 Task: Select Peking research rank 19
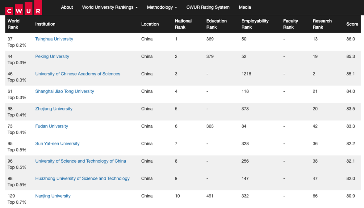pyautogui.click(x=315, y=56)
